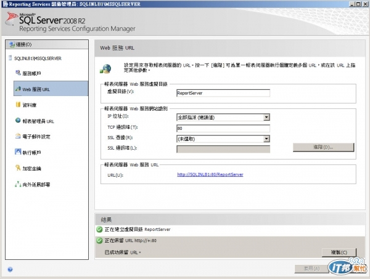Click the Report Manager globe icon
This screenshot has height=279, width=370.
click(18, 121)
